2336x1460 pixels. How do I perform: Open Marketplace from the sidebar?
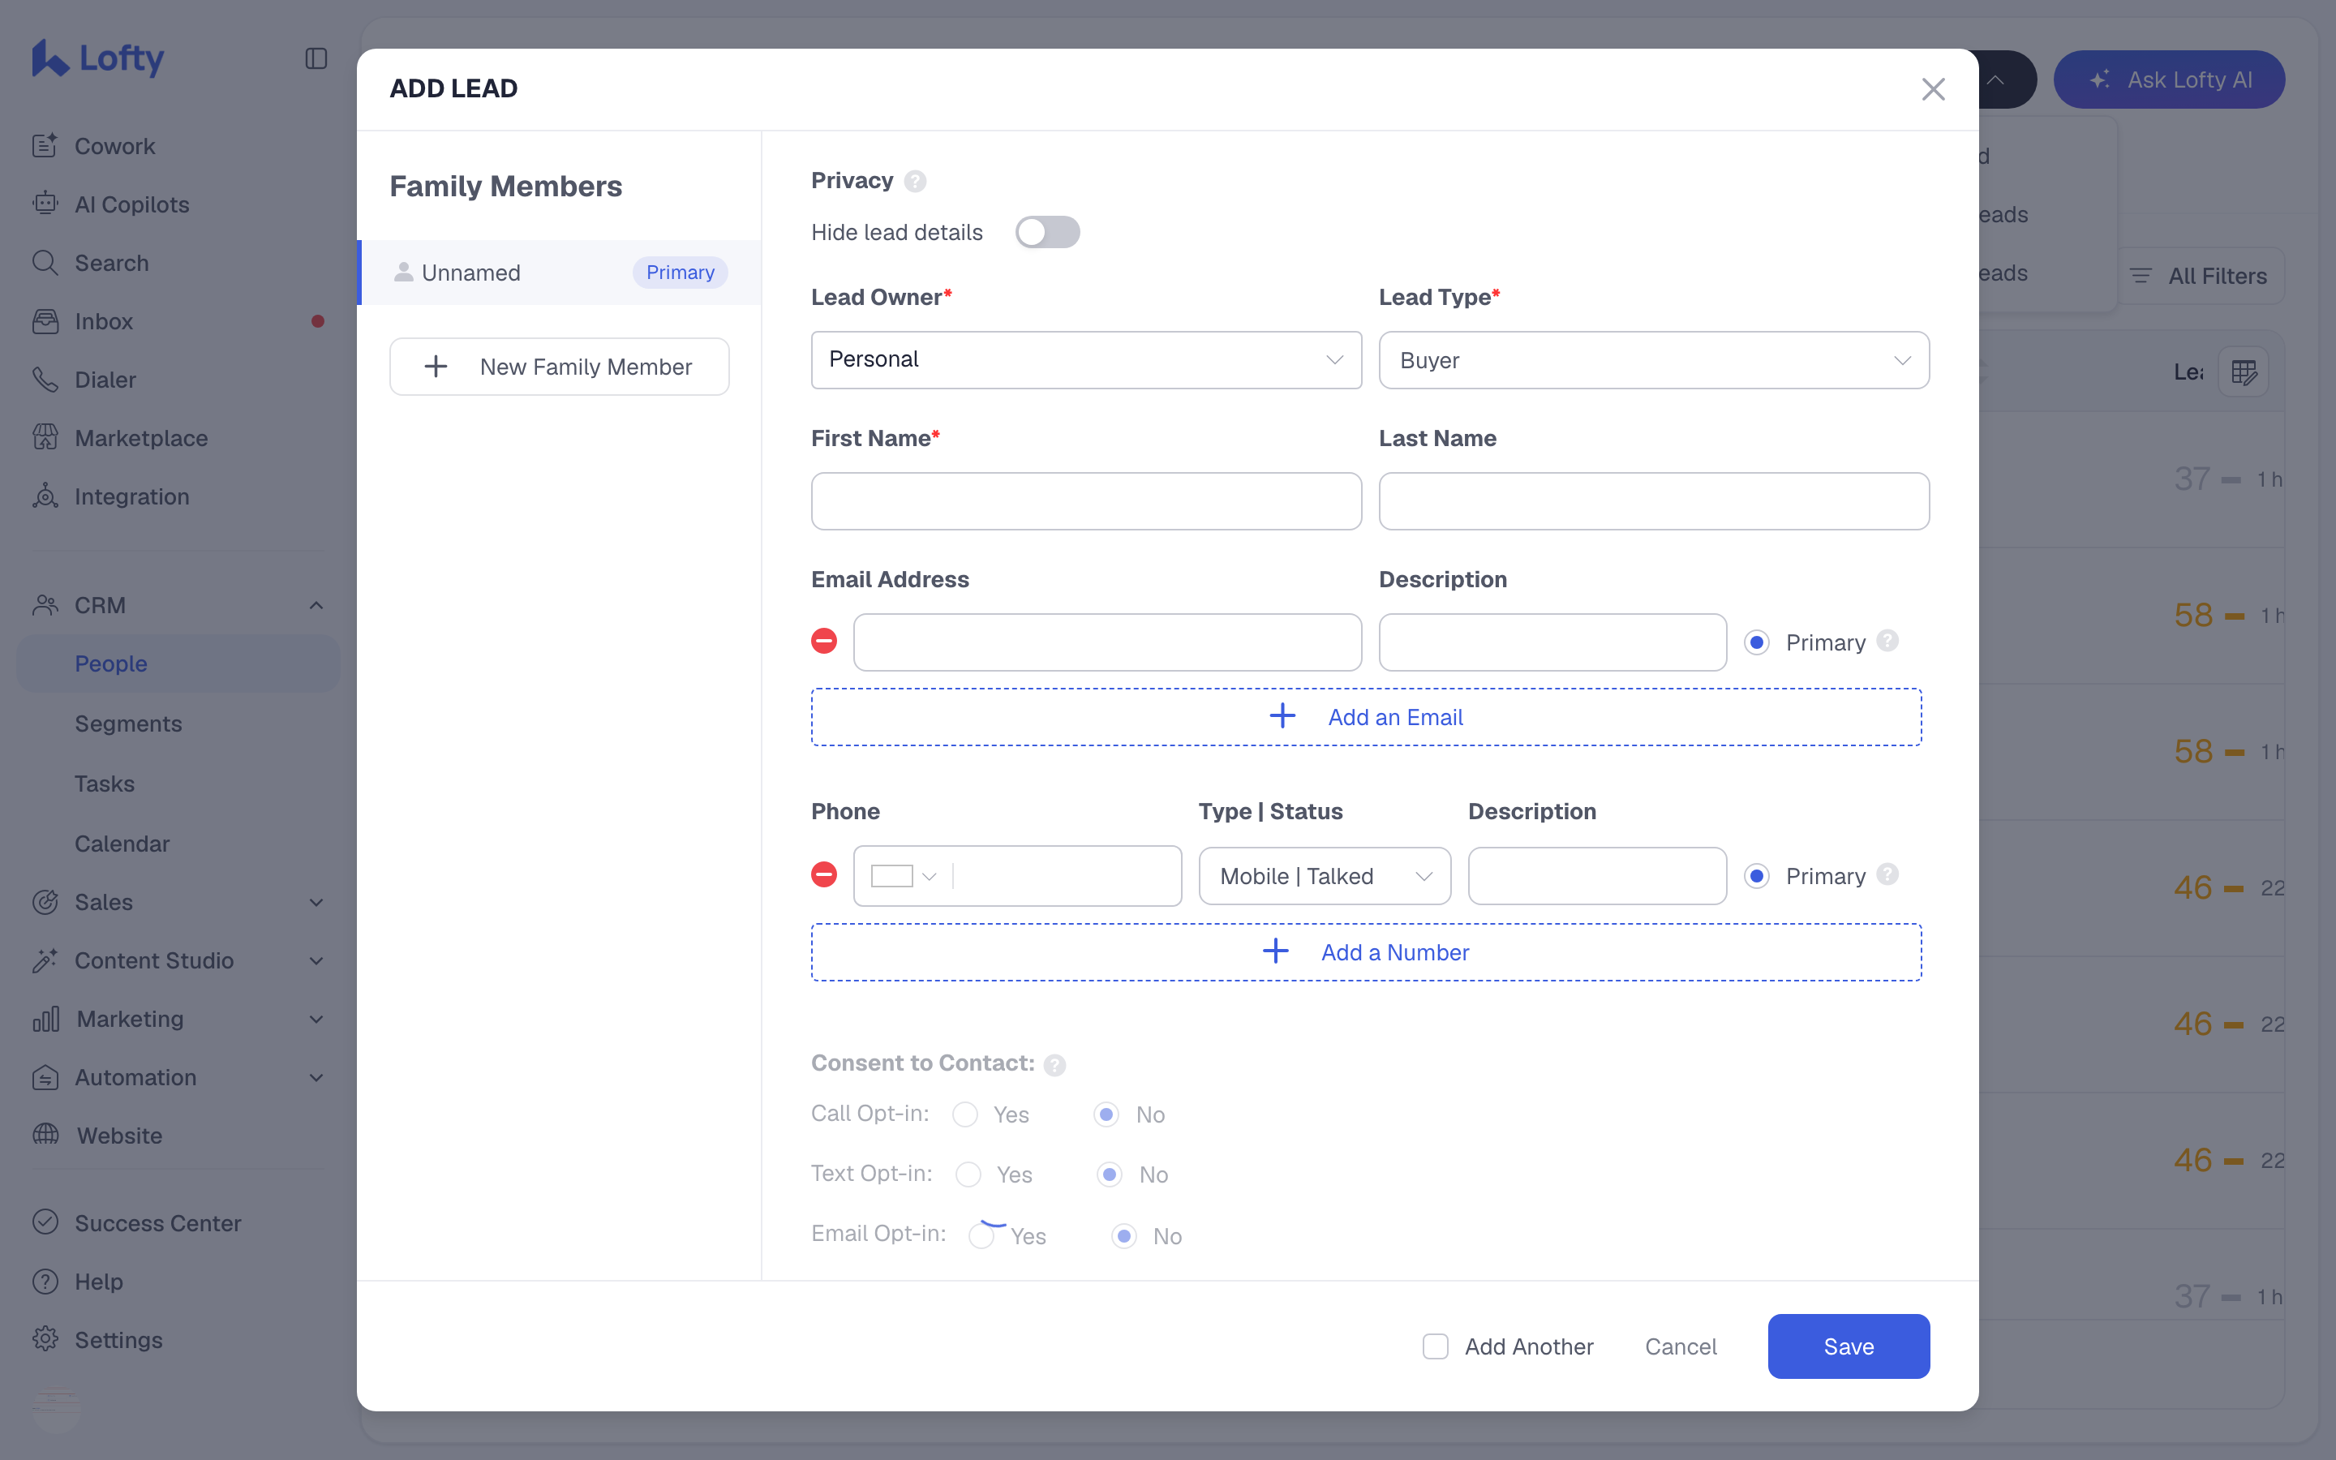coord(141,438)
